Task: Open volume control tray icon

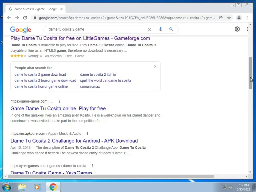Action: pyautogui.click(x=231, y=187)
